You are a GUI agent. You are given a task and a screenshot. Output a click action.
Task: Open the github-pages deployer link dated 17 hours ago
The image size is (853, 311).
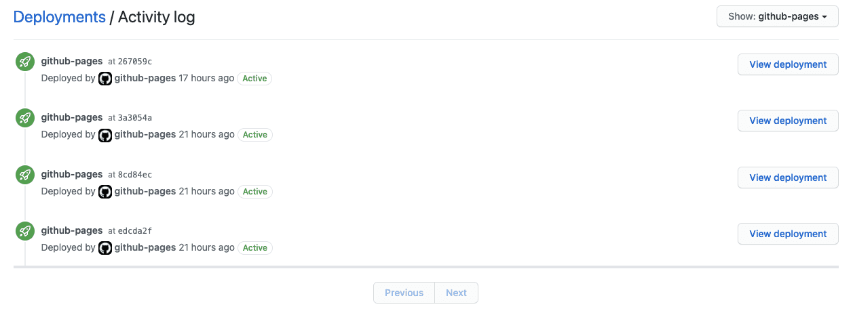click(145, 79)
